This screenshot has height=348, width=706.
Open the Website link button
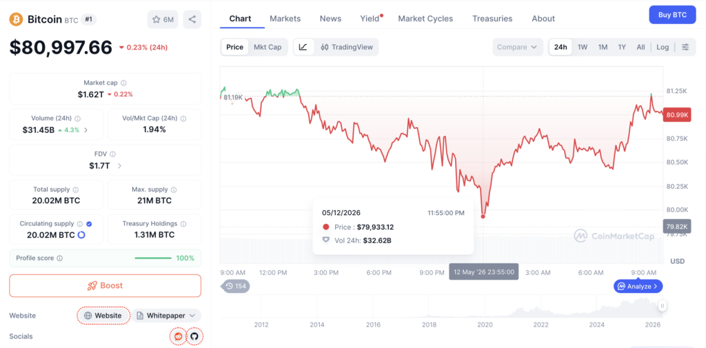click(103, 316)
